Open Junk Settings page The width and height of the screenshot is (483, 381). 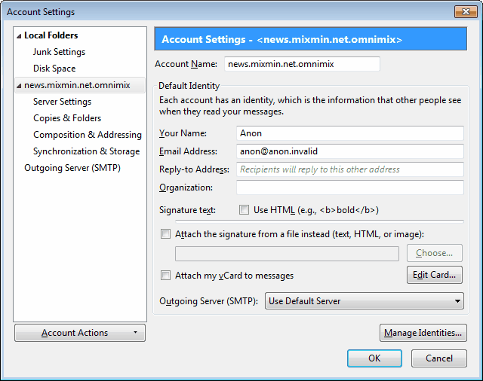59,52
